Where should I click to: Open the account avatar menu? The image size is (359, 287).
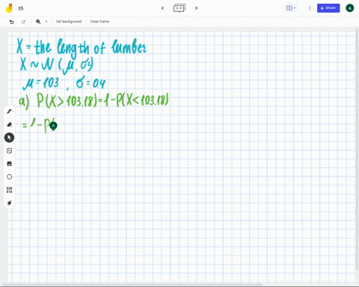pos(349,8)
